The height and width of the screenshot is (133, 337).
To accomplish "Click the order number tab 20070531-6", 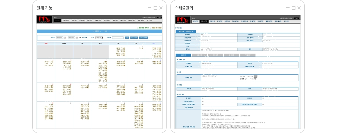I will click(x=186, y=31).
